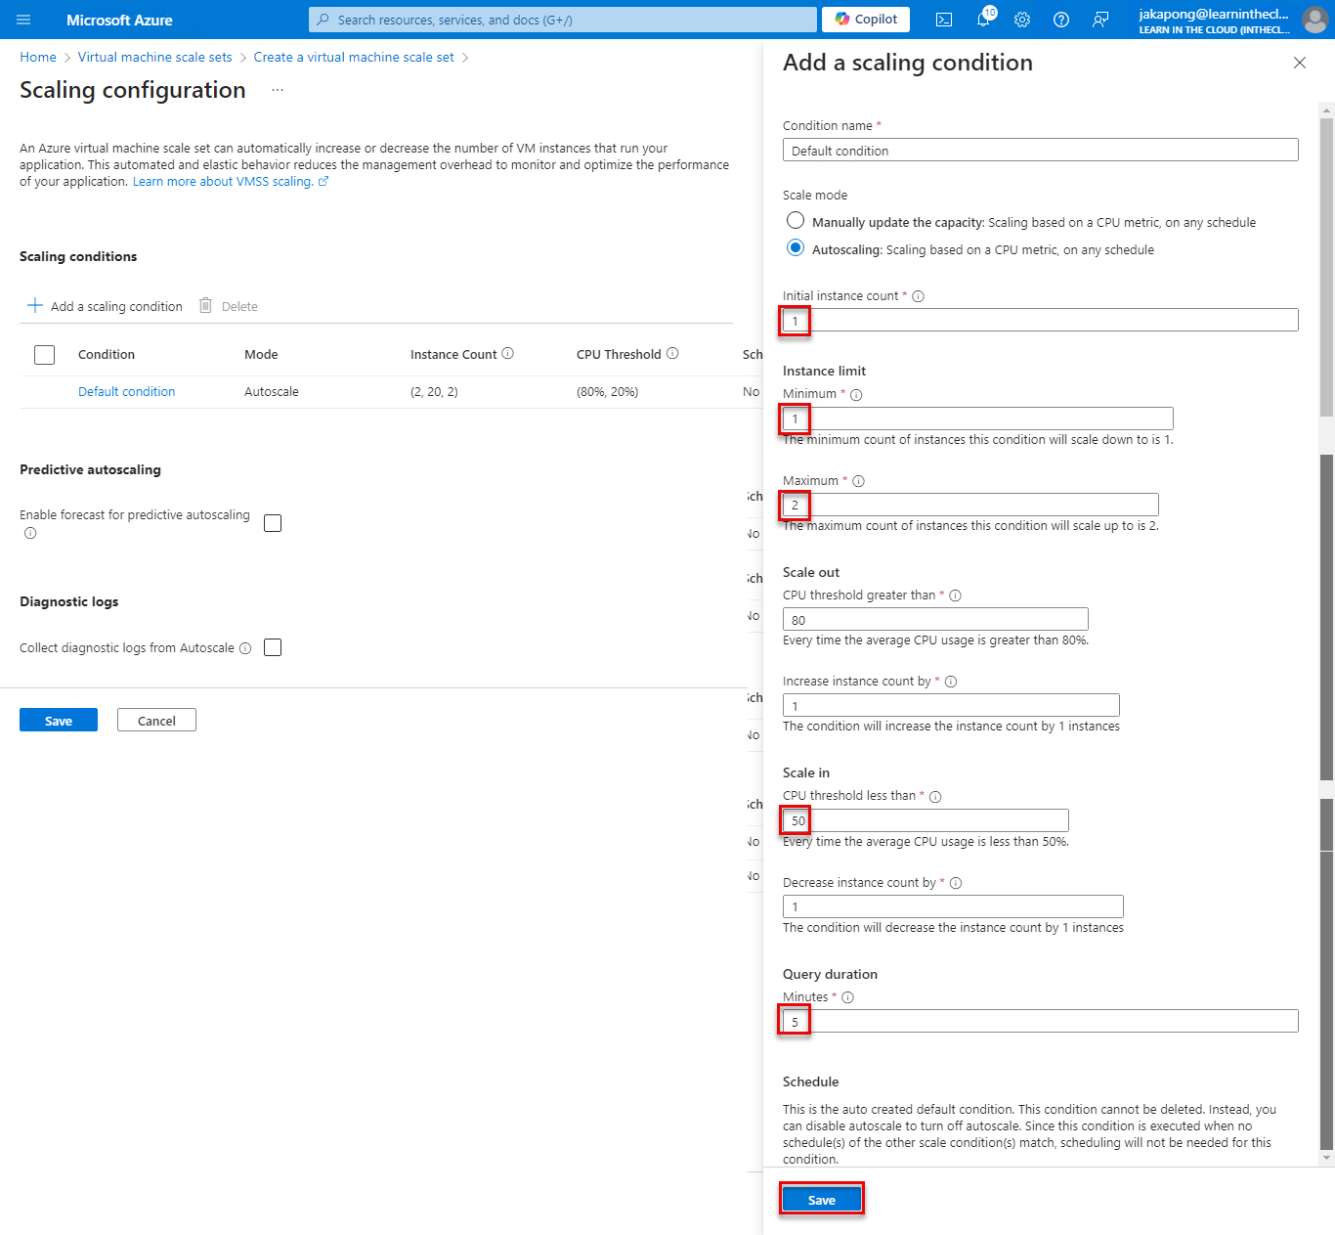The image size is (1335, 1235).
Task: Click the panel scrollbar down arrow
Action: tap(1326, 1158)
